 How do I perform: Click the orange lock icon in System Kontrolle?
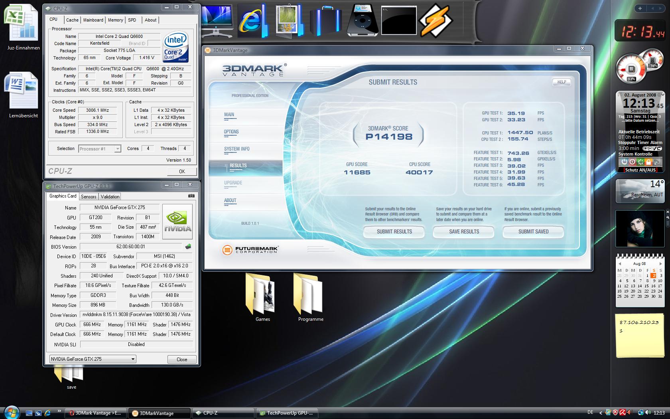648,162
